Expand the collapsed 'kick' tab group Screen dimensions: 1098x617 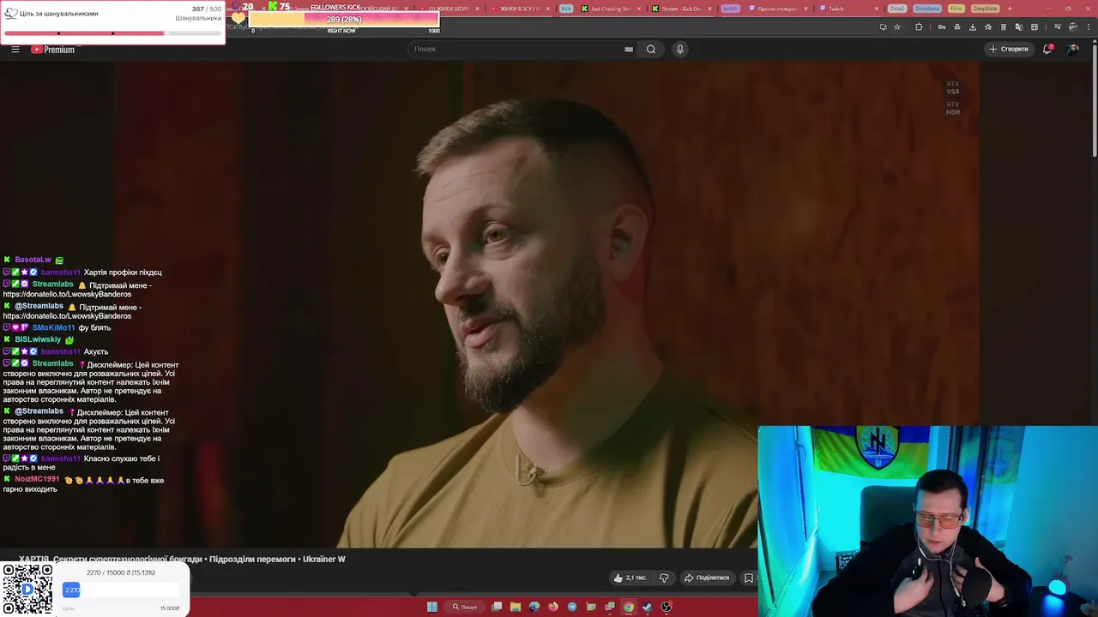(x=566, y=9)
